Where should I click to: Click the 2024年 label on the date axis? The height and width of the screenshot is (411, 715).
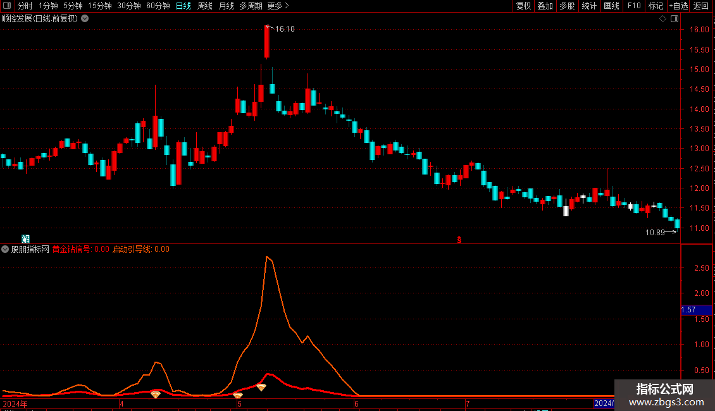click(x=15, y=403)
